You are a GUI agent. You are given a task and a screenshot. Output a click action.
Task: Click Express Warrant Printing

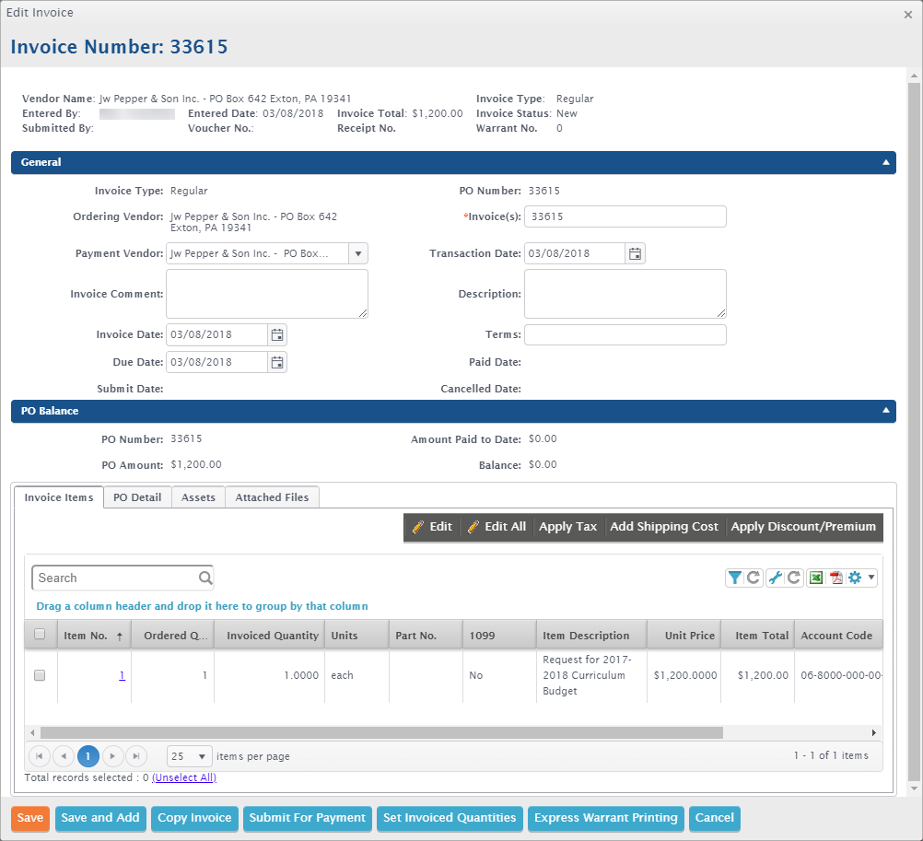click(x=606, y=818)
